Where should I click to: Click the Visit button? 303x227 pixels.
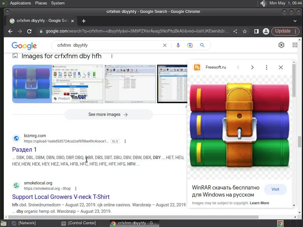pyautogui.click(x=275, y=189)
